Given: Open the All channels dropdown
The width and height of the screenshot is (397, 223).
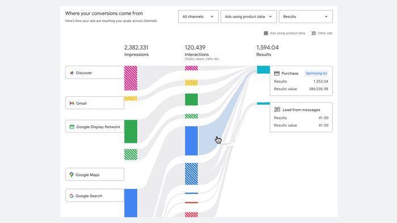Looking at the screenshot, I should coord(198,16).
